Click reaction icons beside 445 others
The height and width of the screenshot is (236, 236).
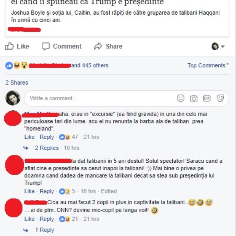click(17, 65)
